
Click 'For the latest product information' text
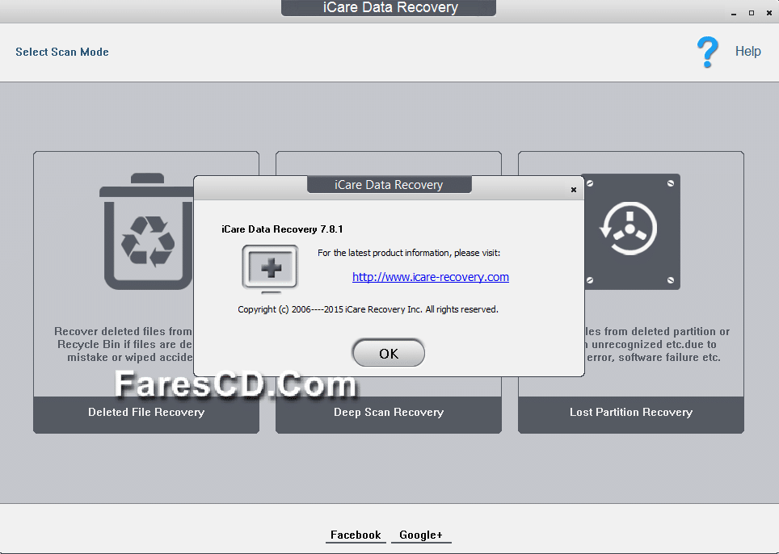(x=409, y=253)
